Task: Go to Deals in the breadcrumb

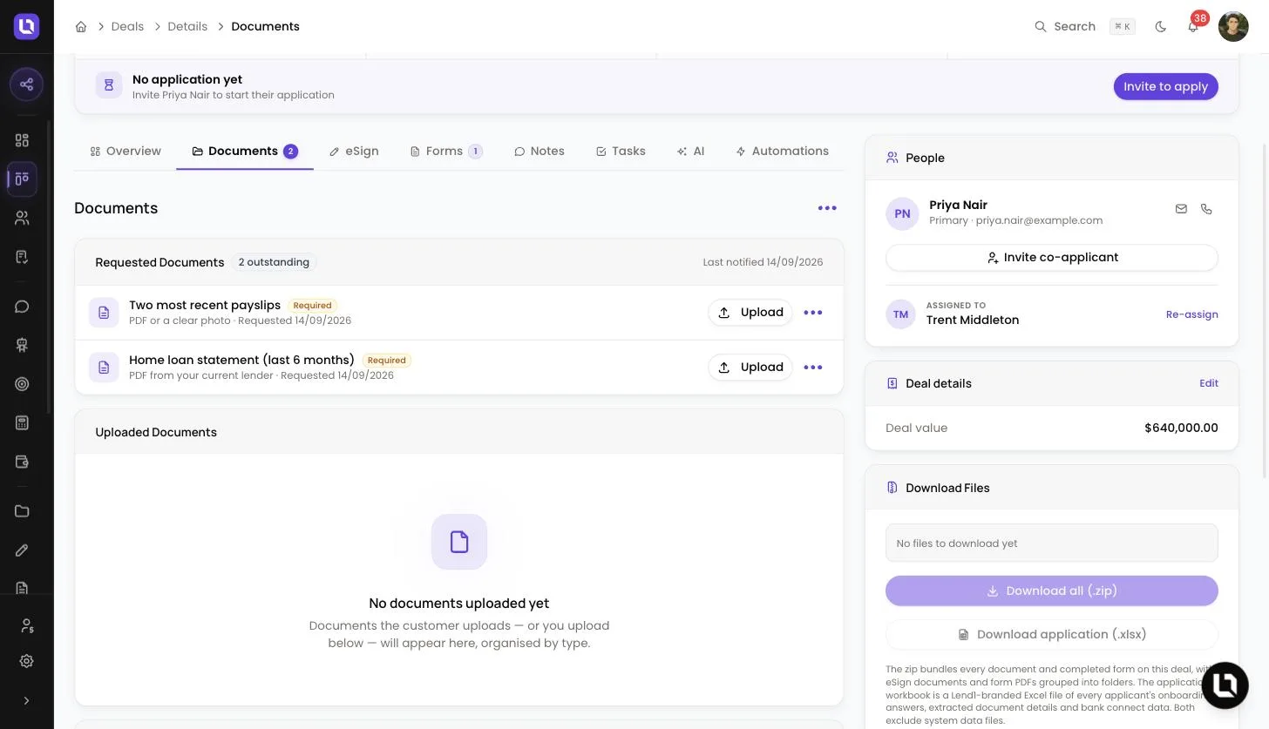Action: [x=127, y=27]
